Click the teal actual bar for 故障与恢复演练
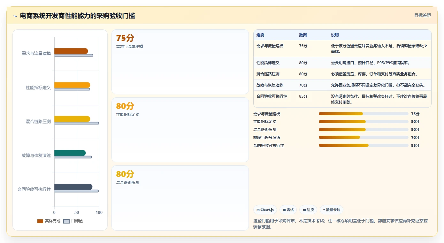The width and height of the screenshot is (444, 243). point(70,153)
